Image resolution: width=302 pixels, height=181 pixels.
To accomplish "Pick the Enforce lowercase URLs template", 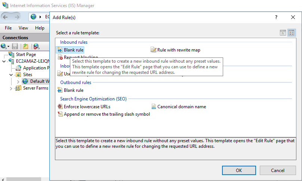I will pos(87,106).
